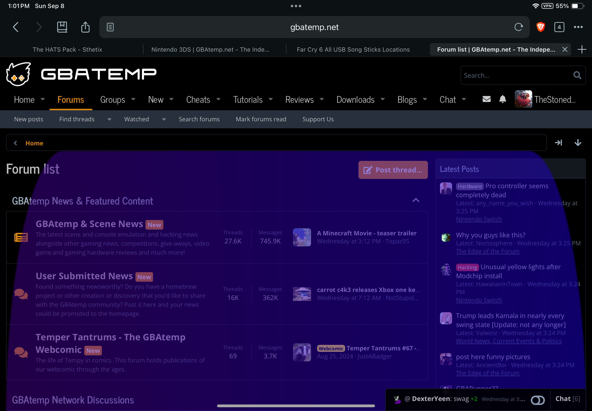This screenshot has width=592, height=411.
Task: Open the Support Us link
Action: click(318, 119)
